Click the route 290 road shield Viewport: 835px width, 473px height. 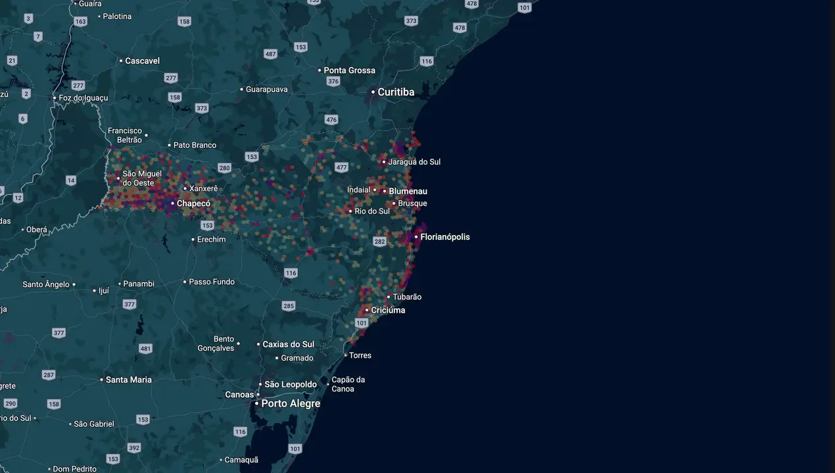coord(10,403)
